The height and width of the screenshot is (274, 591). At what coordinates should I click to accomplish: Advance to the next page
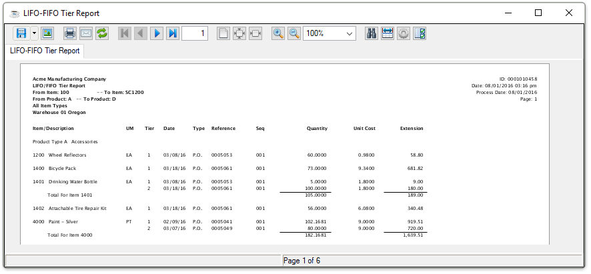click(157, 33)
